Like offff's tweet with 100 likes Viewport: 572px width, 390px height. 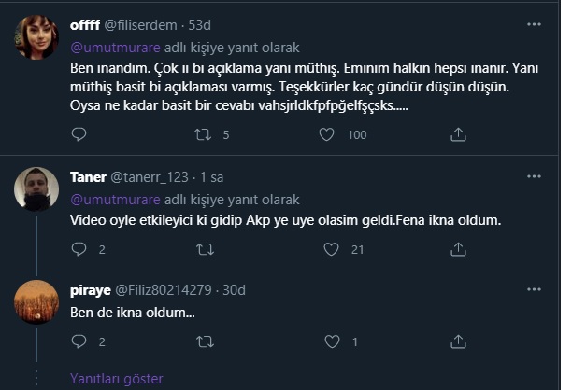pyautogui.click(x=326, y=135)
